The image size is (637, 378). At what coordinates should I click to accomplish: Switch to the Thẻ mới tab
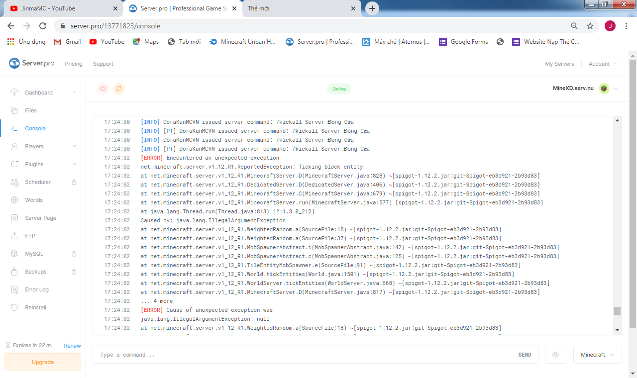302,8
